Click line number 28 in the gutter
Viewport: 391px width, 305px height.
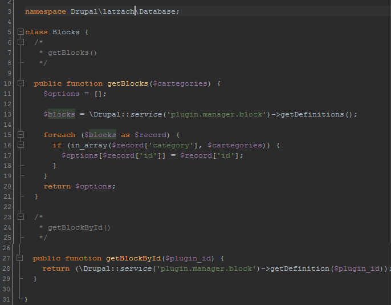point(6,268)
